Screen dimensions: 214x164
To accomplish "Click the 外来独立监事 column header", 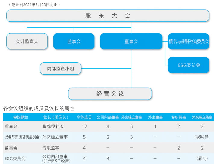I will [x=202, y=117].
